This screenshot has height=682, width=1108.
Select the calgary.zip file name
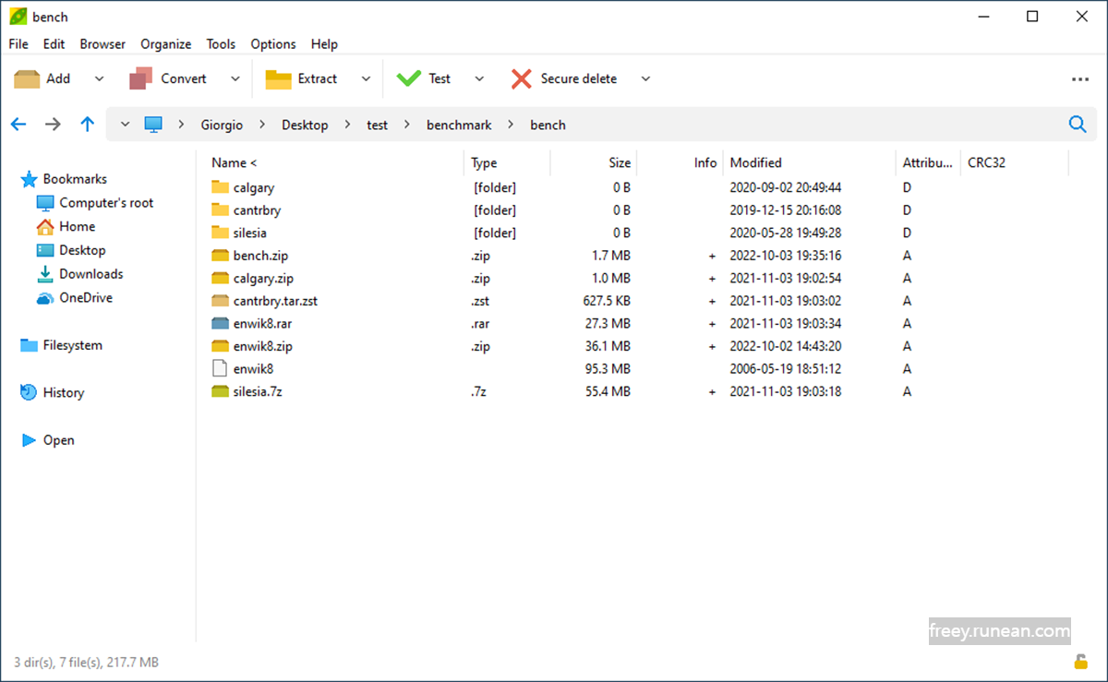pos(263,278)
